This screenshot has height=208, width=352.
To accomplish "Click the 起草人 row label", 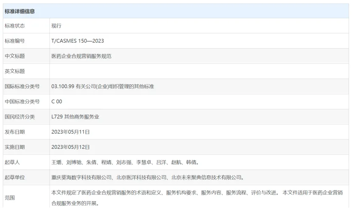I will coord(12,162).
